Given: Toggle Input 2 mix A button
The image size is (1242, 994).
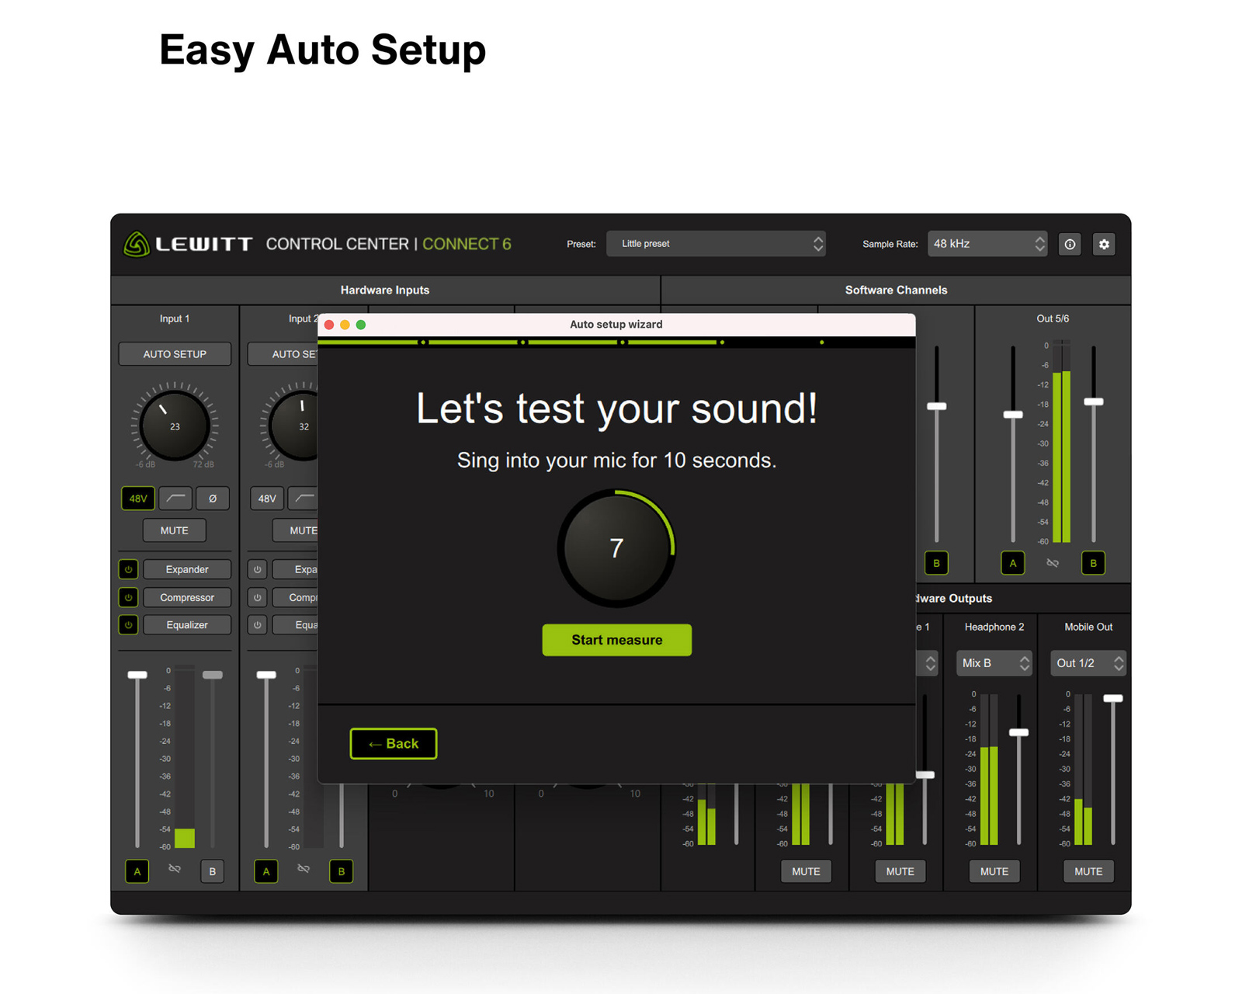Looking at the screenshot, I should (x=266, y=871).
